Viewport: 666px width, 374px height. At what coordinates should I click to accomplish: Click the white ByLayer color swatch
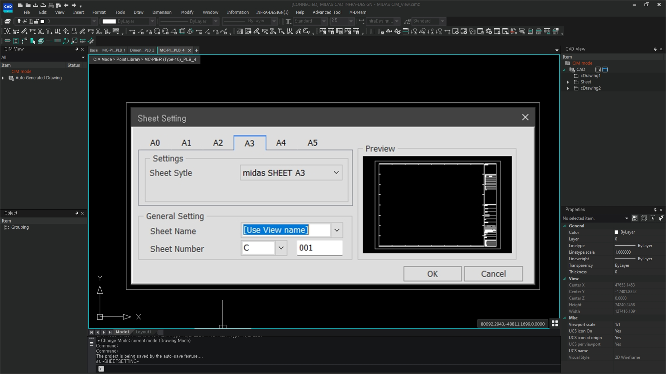tap(109, 21)
